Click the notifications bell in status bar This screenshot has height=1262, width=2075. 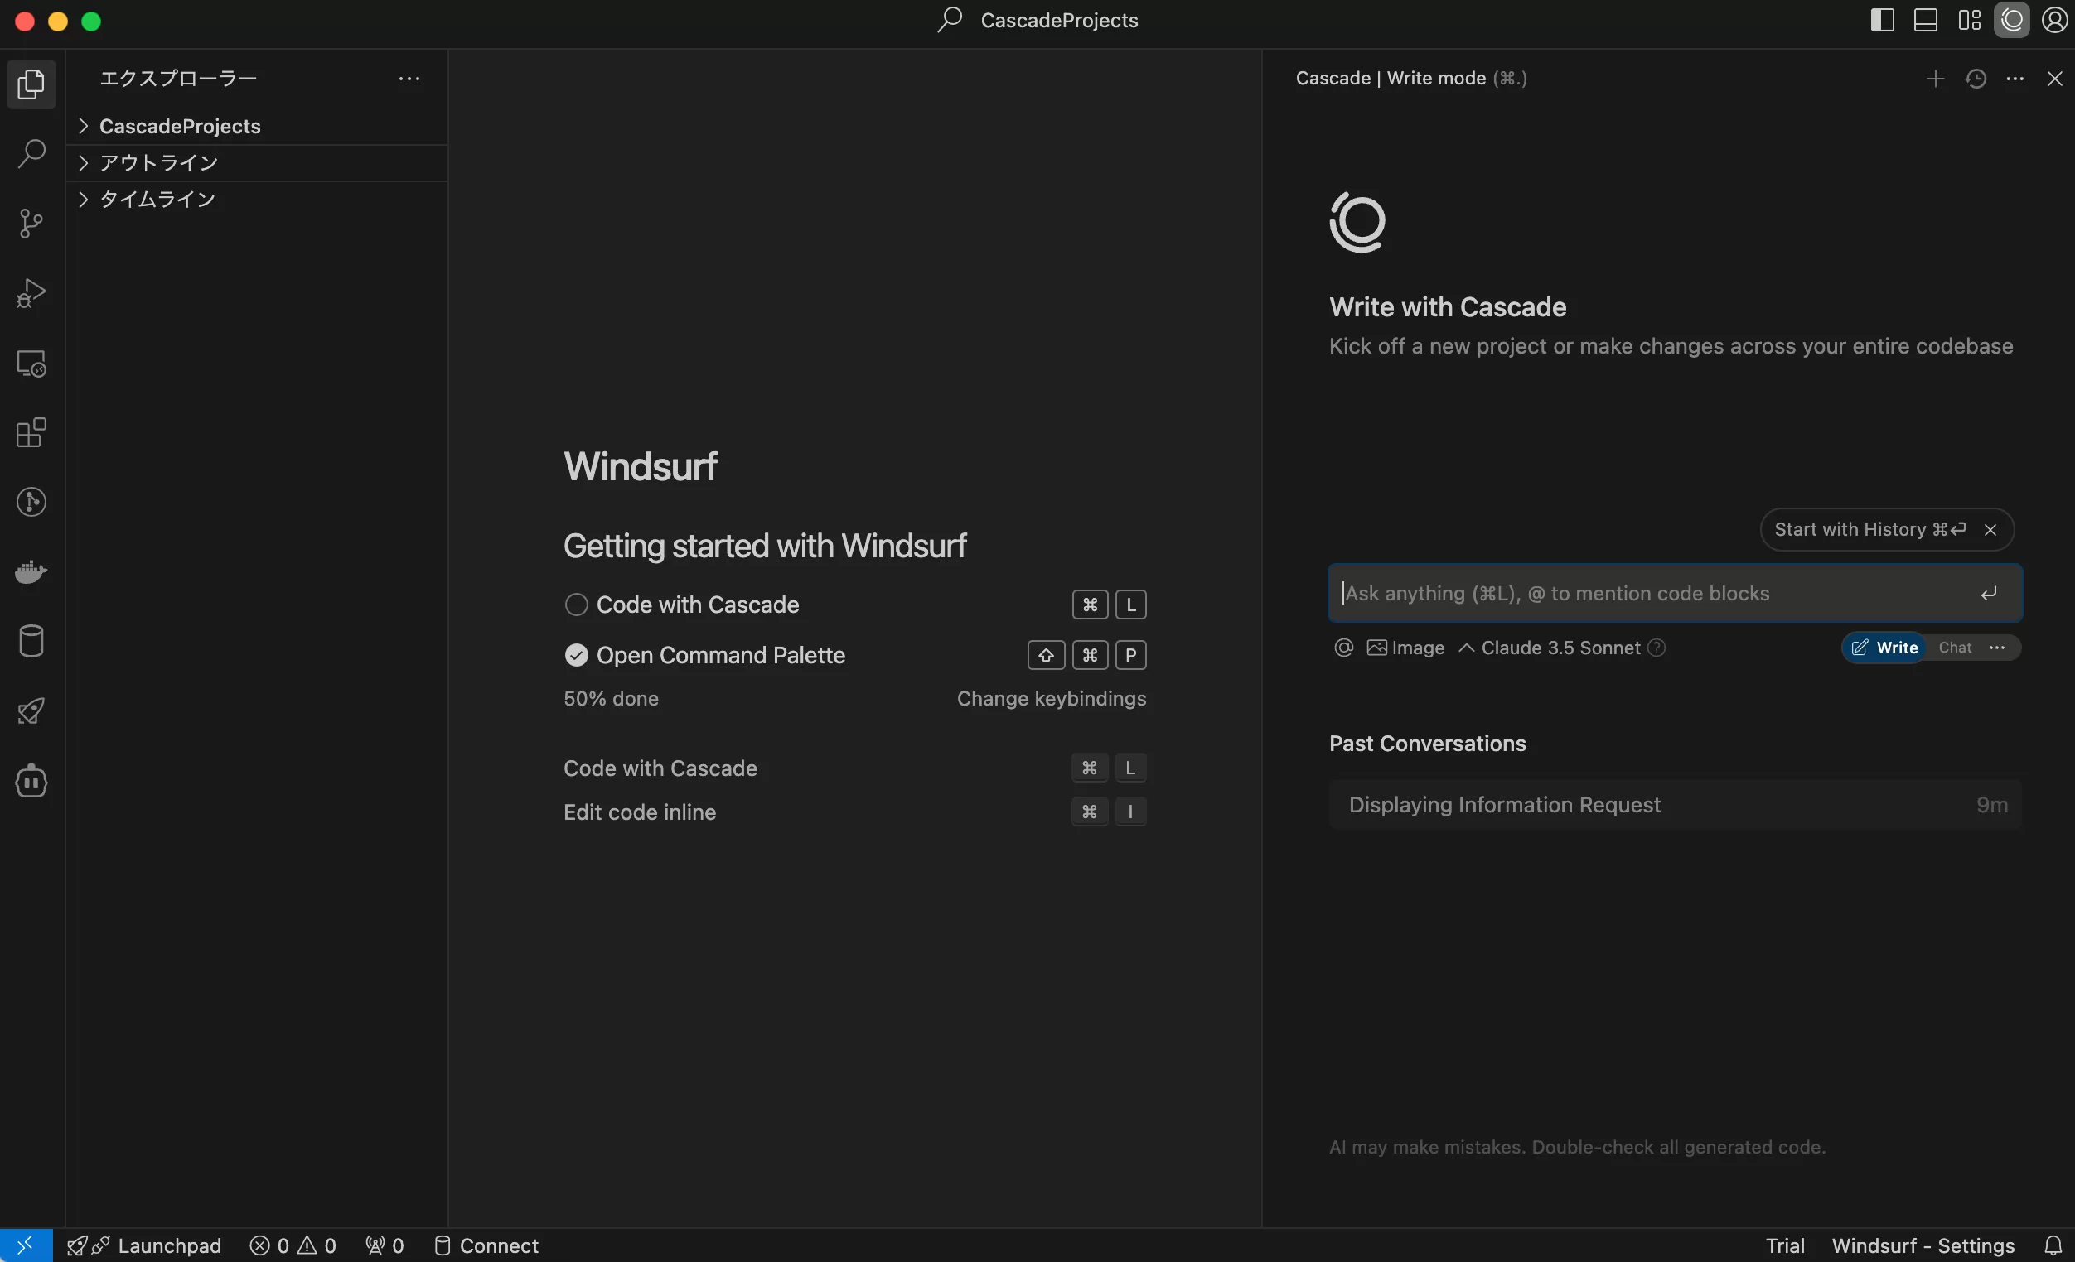(2053, 1245)
